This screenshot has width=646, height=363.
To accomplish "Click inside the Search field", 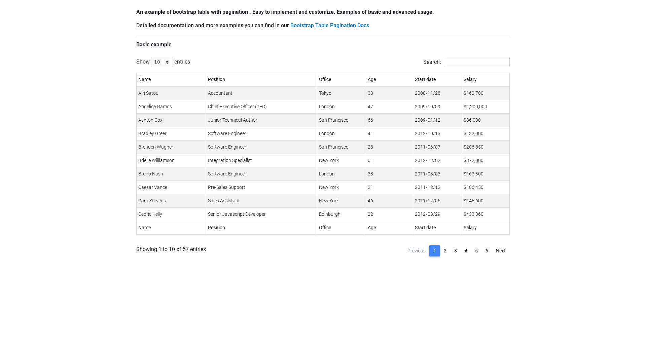I will click(476, 62).
